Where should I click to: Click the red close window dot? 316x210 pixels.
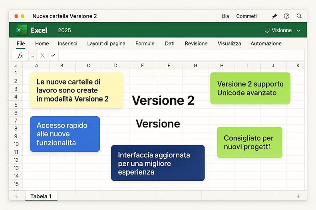pos(16,16)
